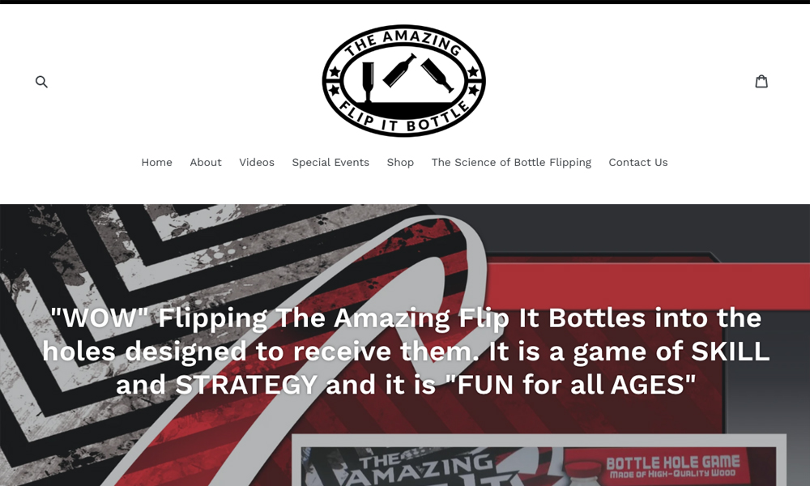
Task: Click the upright bottle in the logo
Action: (x=368, y=82)
